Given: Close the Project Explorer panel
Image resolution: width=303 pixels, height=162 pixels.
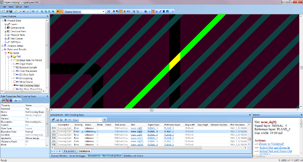Looking at the screenshot, I should (47, 16).
